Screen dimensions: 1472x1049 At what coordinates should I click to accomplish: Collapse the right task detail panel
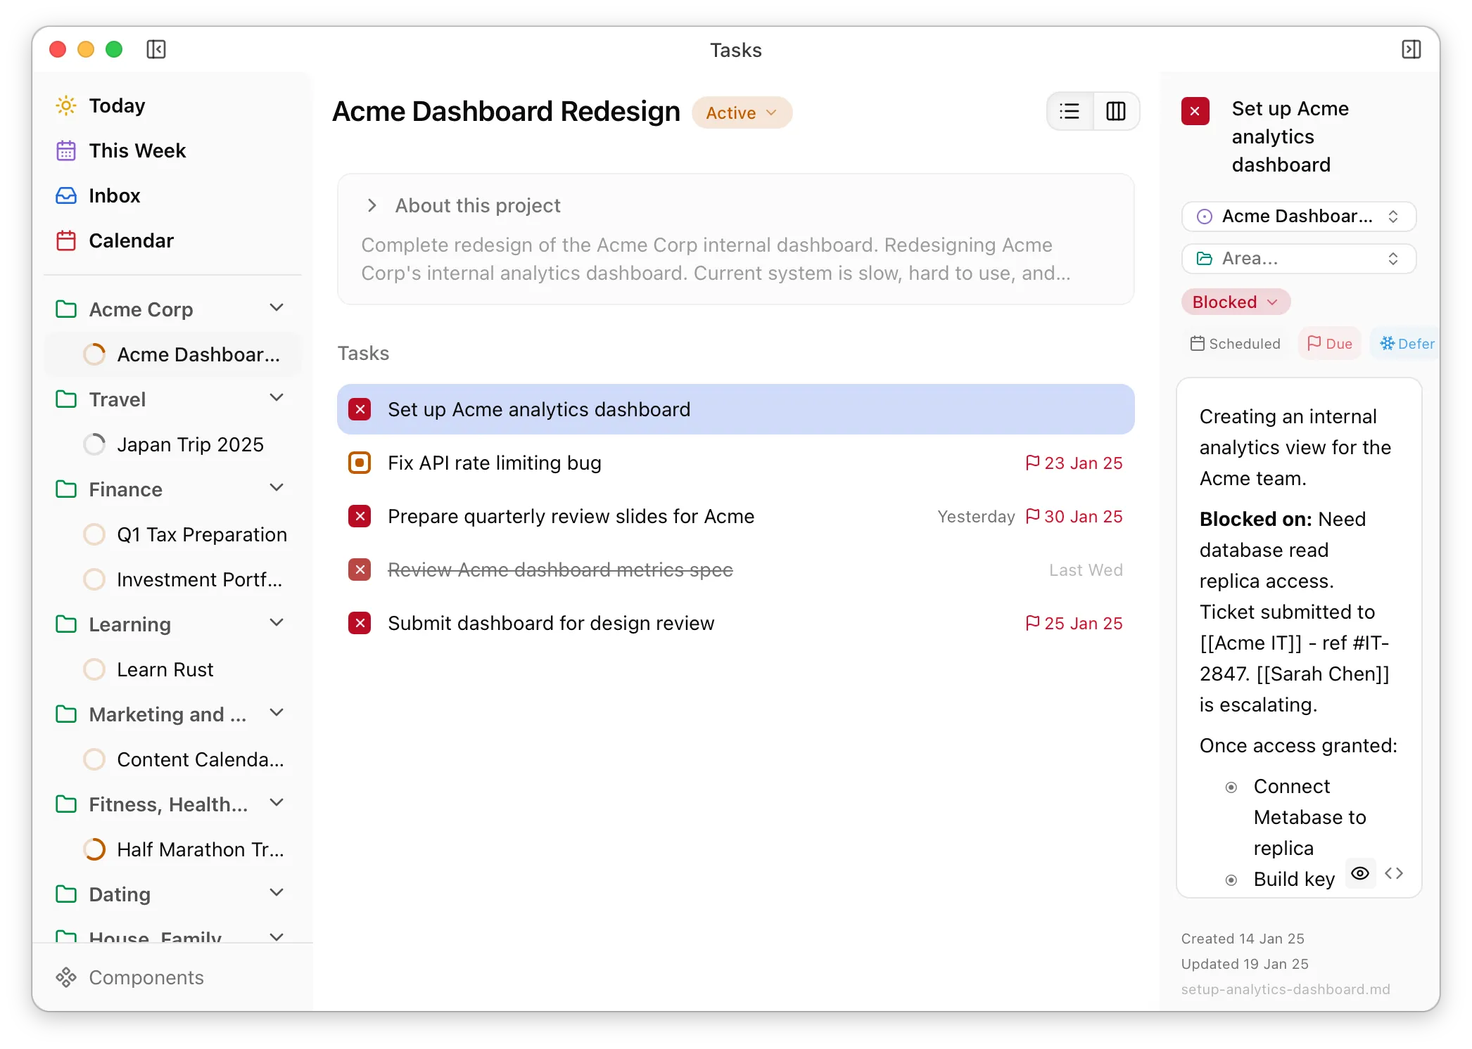1411,49
